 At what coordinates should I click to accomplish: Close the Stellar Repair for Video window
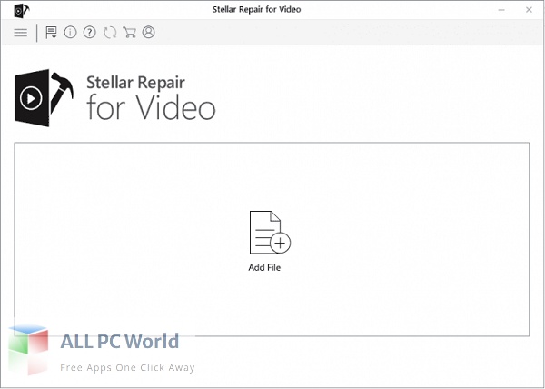pyautogui.click(x=529, y=10)
